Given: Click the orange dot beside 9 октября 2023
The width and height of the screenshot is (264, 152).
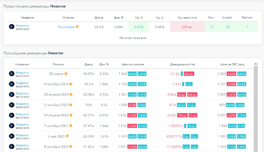Looking at the screenshot, I should (71, 84).
